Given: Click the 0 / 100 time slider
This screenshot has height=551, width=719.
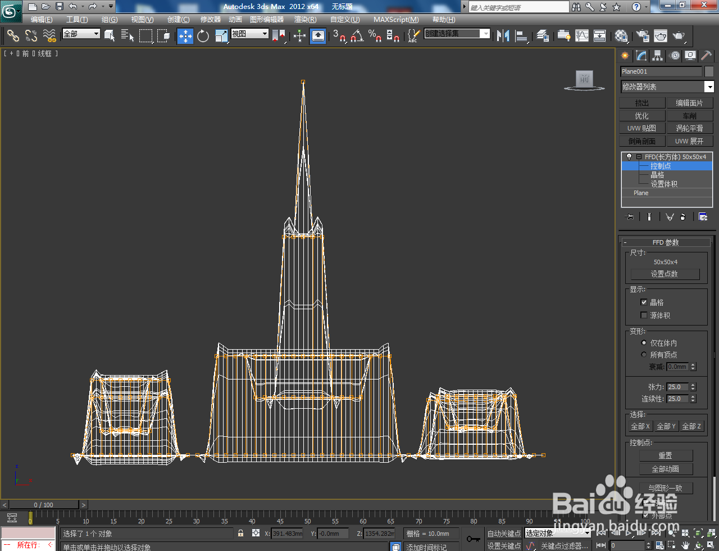Looking at the screenshot, I should point(44,504).
